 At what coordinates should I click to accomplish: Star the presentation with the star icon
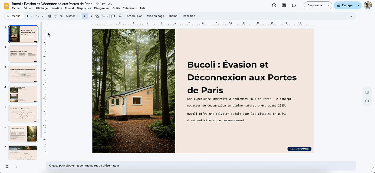[97, 4]
